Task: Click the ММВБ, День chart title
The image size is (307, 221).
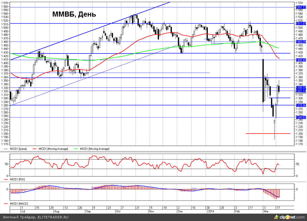Action: tap(74, 14)
